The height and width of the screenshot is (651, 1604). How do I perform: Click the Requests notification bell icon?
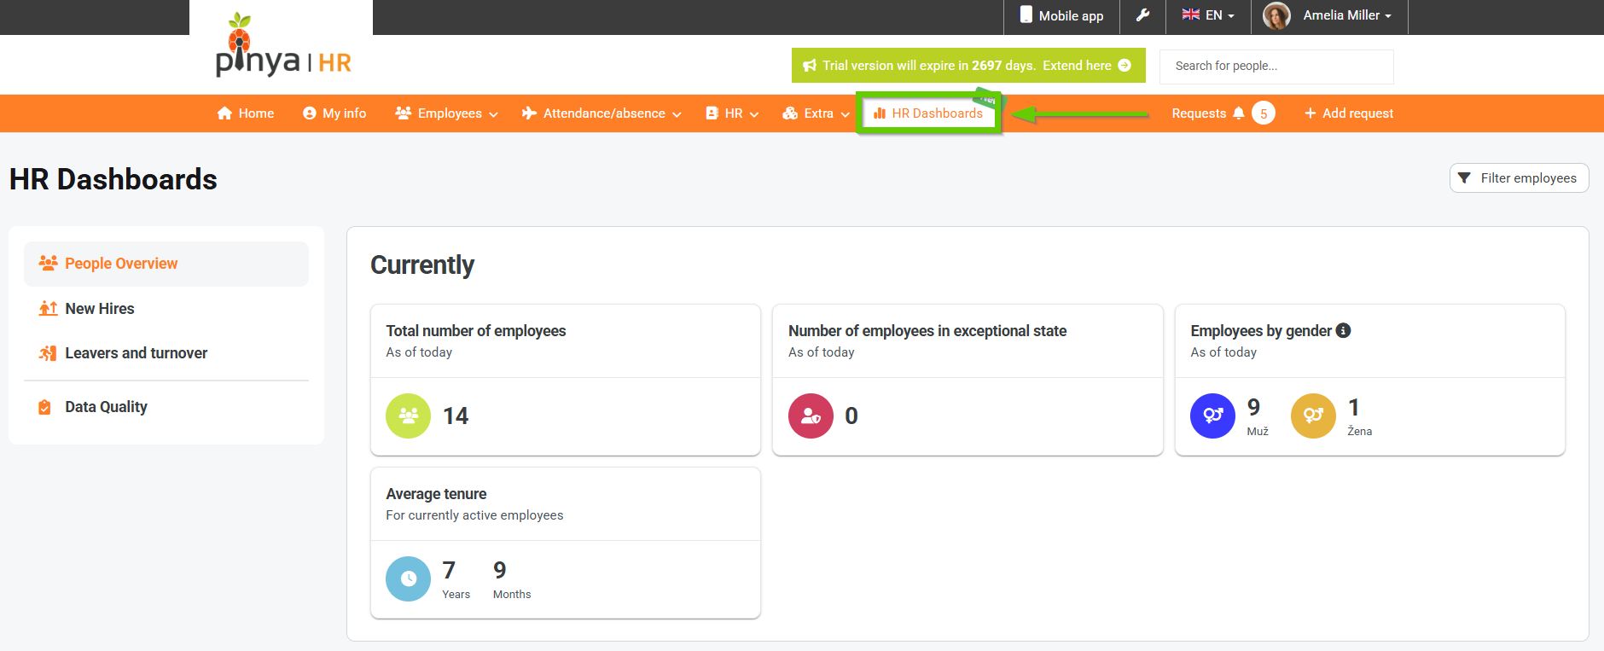[1239, 113]
